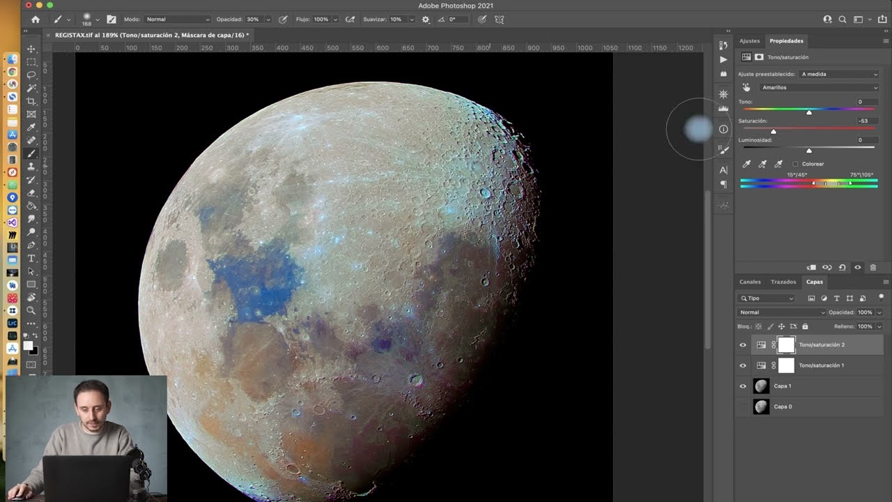
Task: Click the foreground color swatch
Action: pyautogui.click(x=28, y=346)
